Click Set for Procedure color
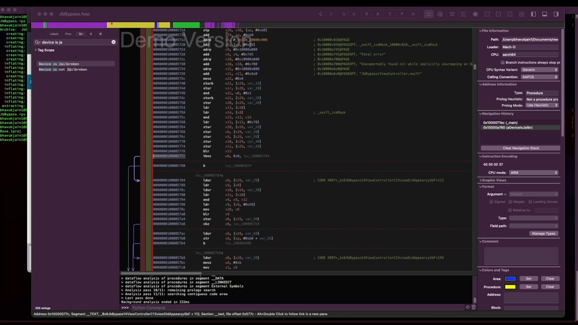The width and height of the screenshot is (578, 325). coord(528,287)
